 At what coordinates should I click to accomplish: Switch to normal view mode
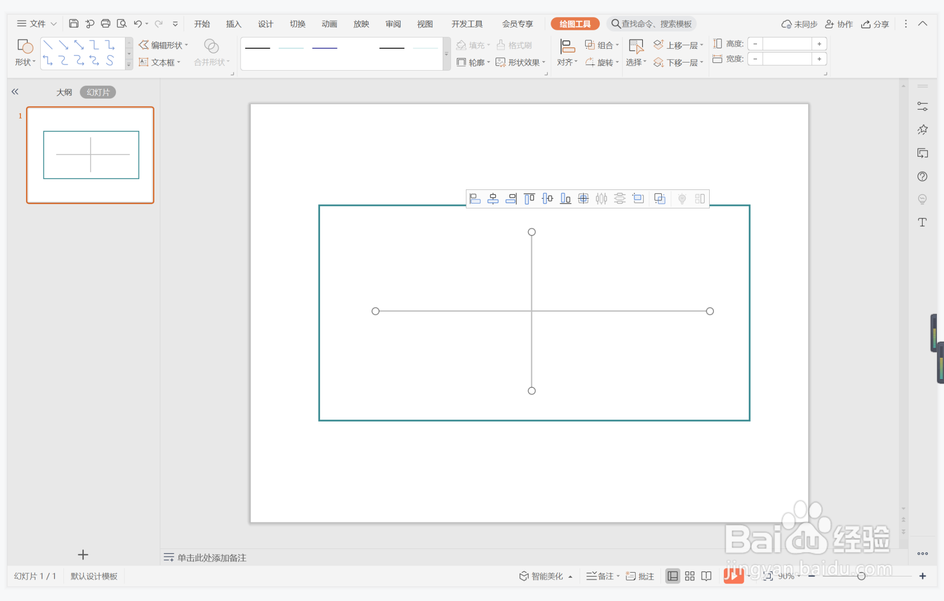pos(672,576)
